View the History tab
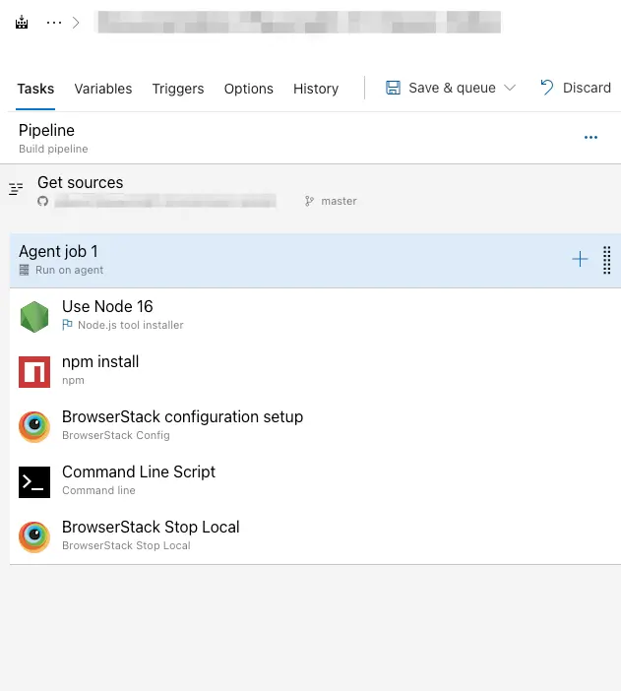The width and height of the screenshot is (621, 691). click(x=316, y=89)
